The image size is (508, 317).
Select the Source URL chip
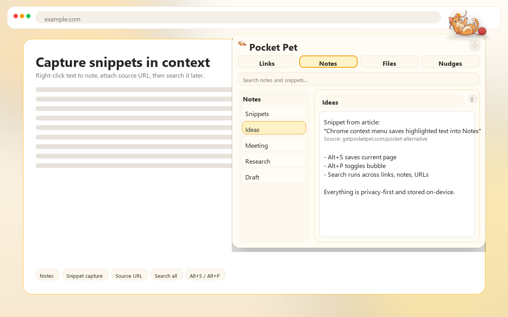coord(129,275)
